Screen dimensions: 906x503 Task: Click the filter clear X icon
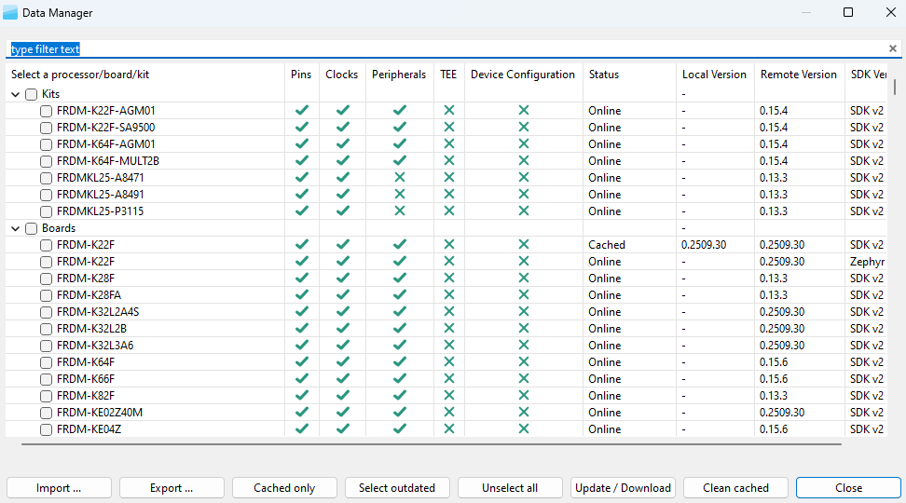pos(892,48)
